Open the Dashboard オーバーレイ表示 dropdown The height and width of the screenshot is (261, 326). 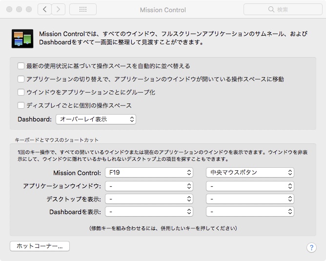[96, 119]
